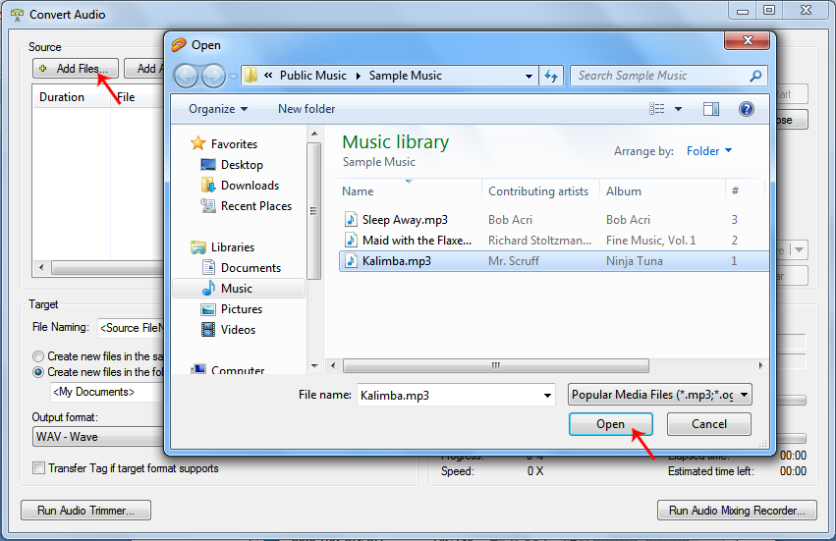Open the view options dropdown arrow
The height and width of the screenshot is (541, 836).
(x=678, y=109)
